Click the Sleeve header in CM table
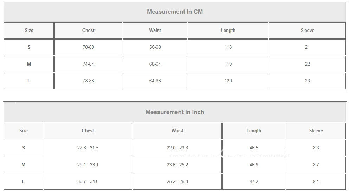The image size is (349, 193). [x=307, y=31]
